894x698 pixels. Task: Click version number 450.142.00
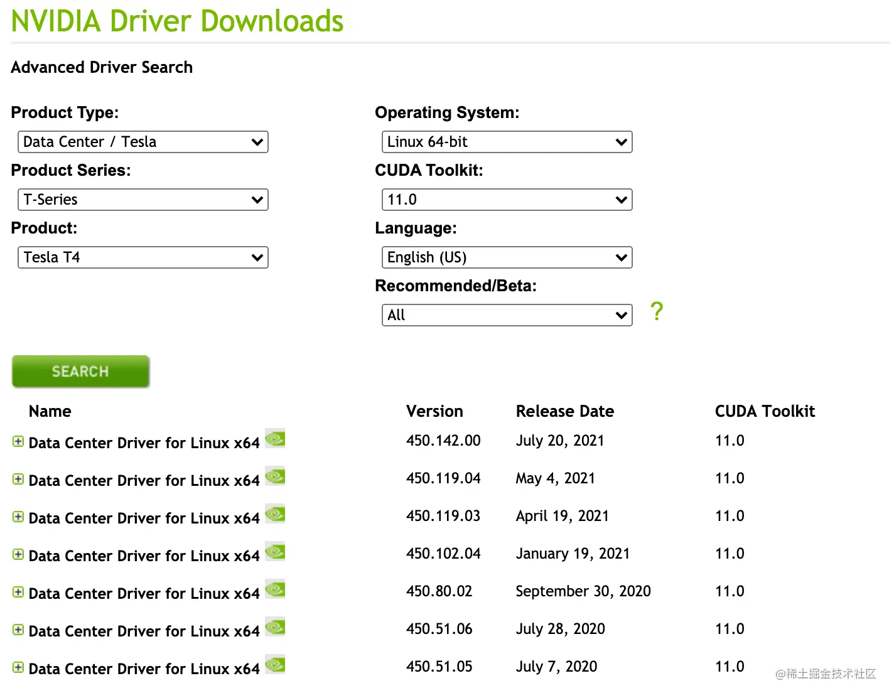pyautogui.click(x=443, y=441)
